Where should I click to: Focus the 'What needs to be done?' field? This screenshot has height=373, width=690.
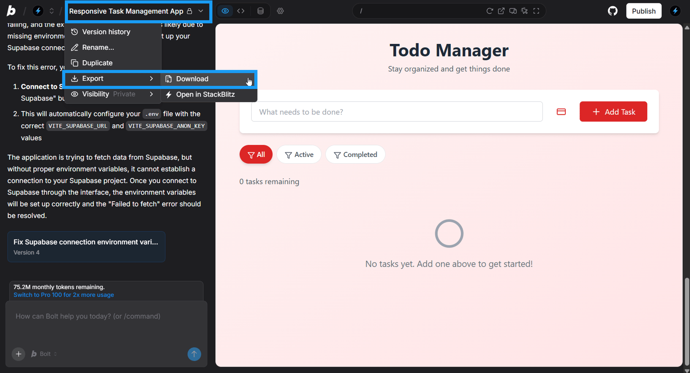(397, 112)
